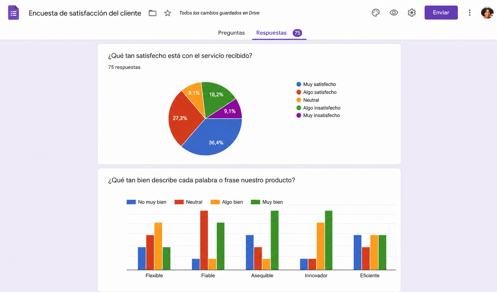The width and height of the screenshot is (497, 292).
Task: Click the Flexible axis label
Action: pos(154,276)
